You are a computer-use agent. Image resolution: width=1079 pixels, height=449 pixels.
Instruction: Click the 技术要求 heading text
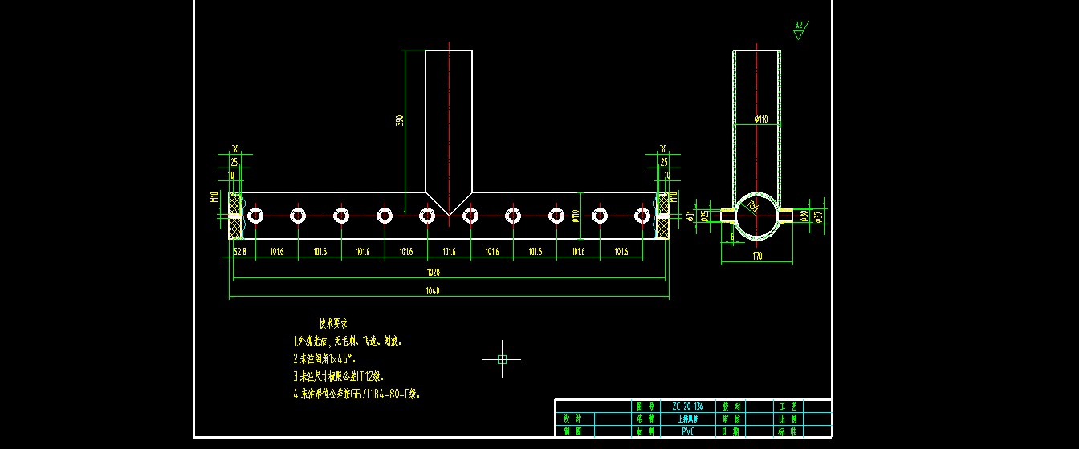(333, 324)
